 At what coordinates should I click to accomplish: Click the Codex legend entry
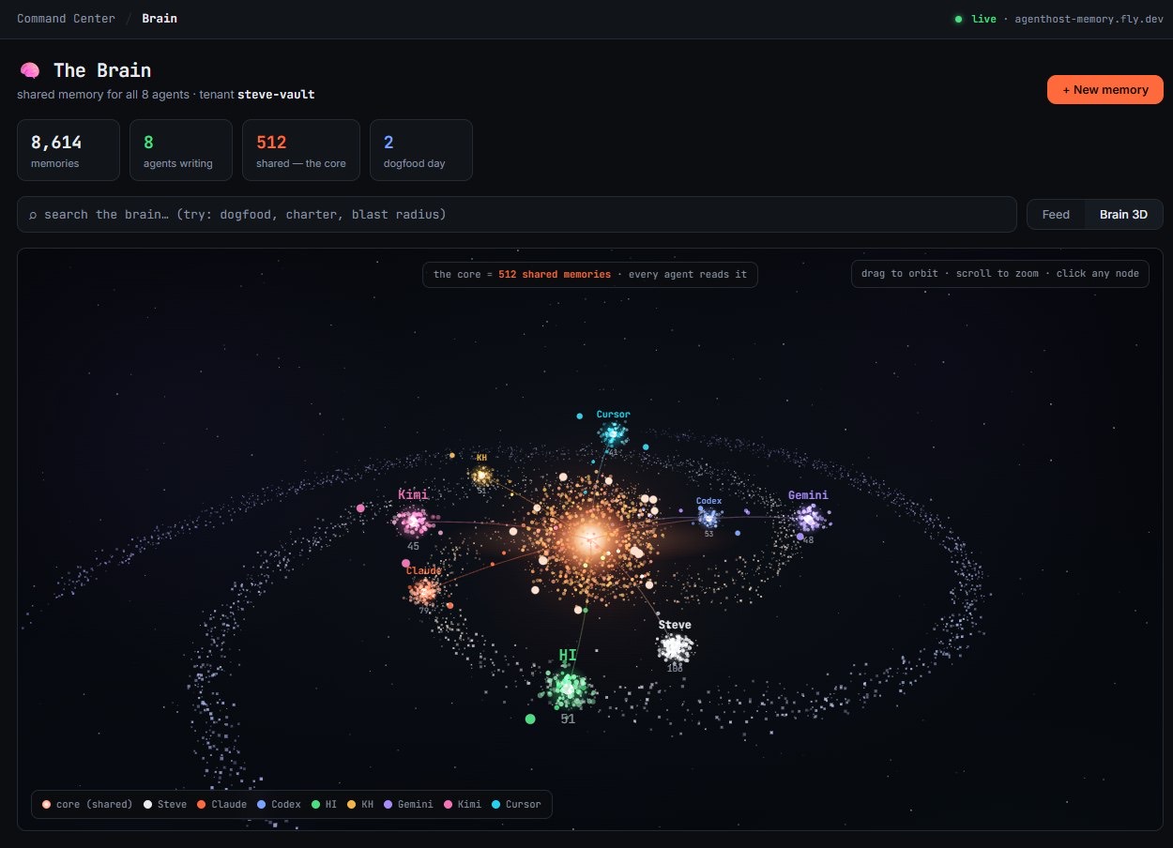[279, 804]
